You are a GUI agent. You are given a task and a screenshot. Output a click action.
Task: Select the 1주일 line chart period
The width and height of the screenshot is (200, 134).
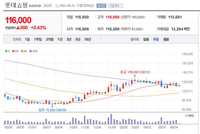click(x=38, y=39)
